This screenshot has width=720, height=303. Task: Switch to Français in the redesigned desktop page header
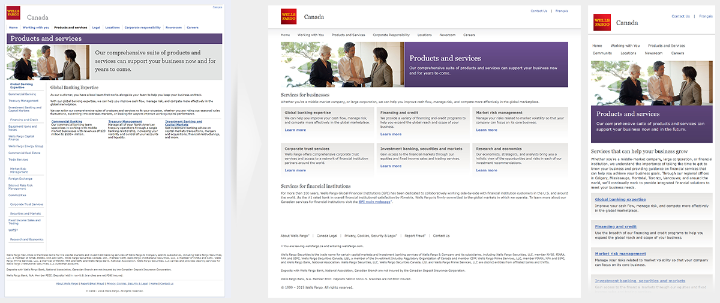562,11
